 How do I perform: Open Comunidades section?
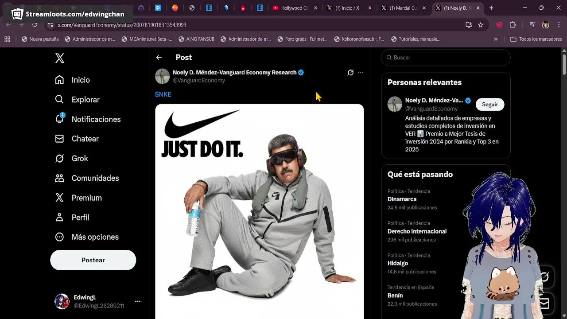pyautogui.click(x=87, y=178)
